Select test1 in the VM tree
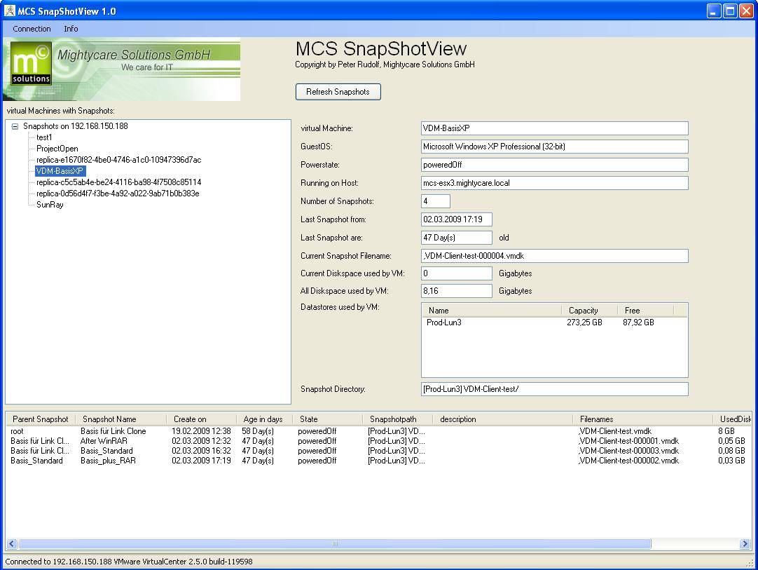Viewport: 758px width, 570px height. pyautogui.click(x=44, y=137)
